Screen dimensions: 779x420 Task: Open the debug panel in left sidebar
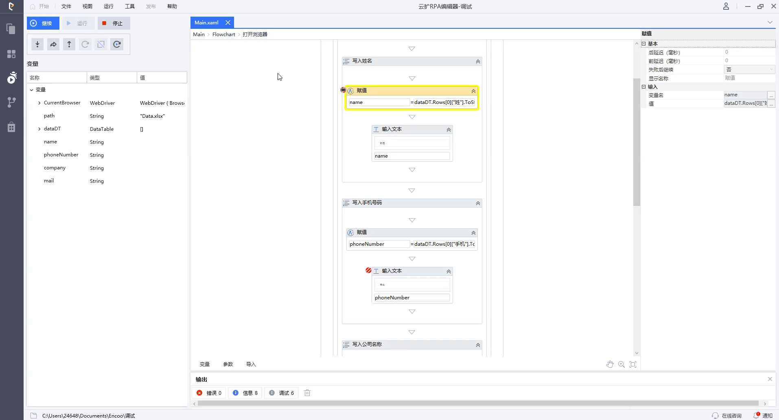11,78
